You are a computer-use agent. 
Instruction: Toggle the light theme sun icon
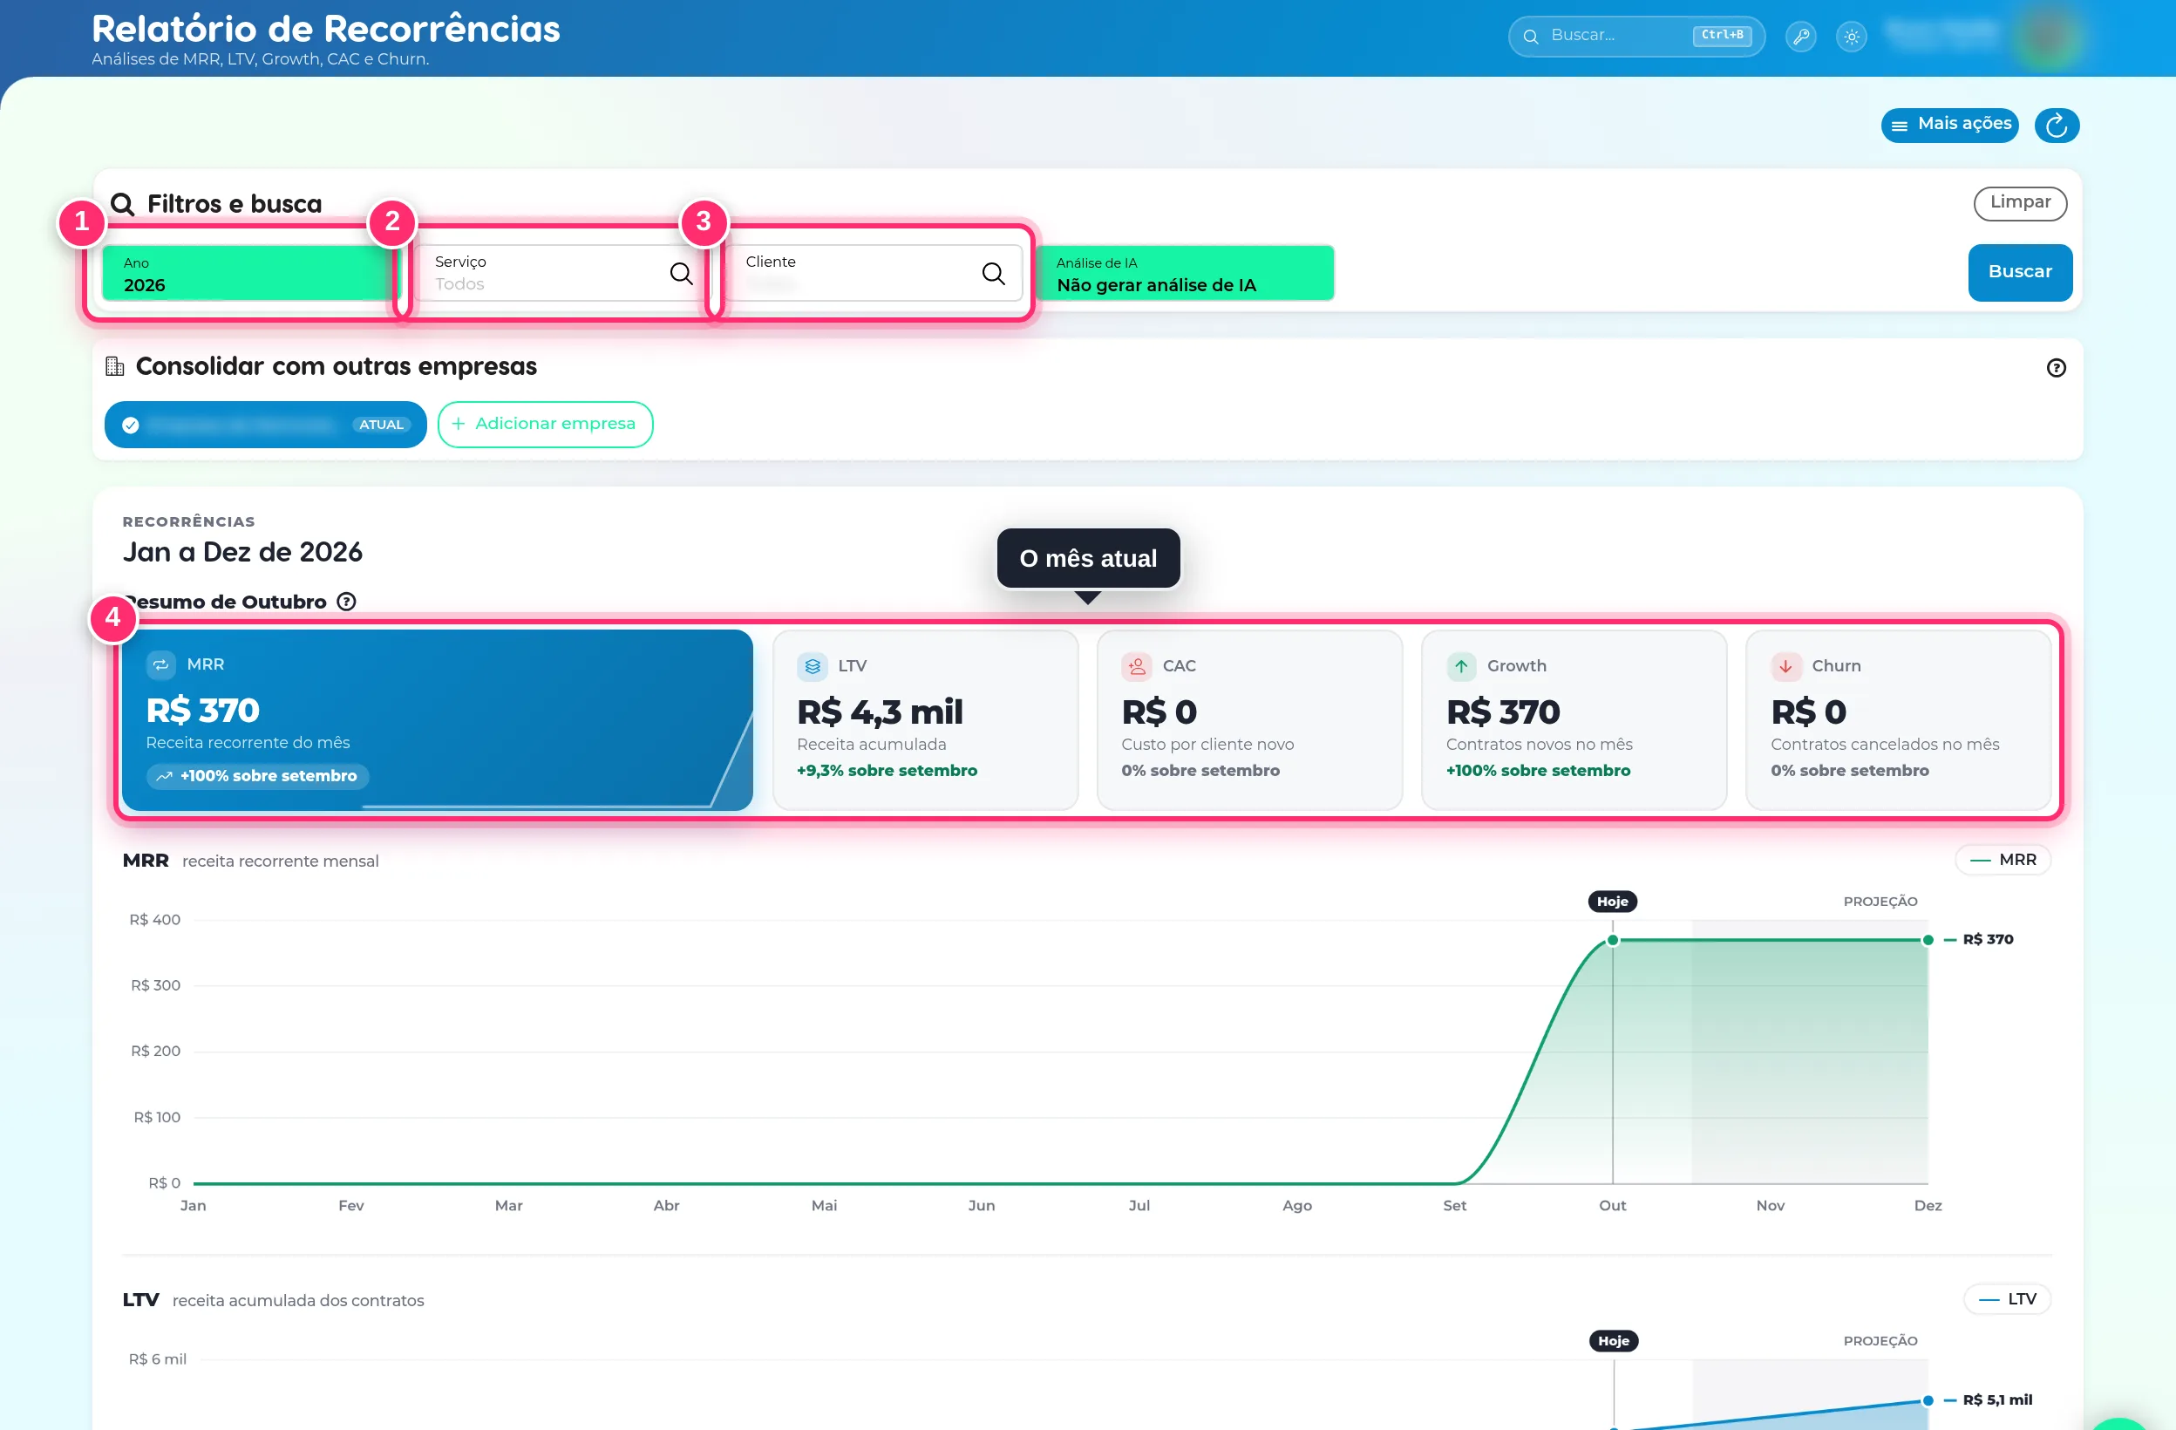tap(1852, 37)
